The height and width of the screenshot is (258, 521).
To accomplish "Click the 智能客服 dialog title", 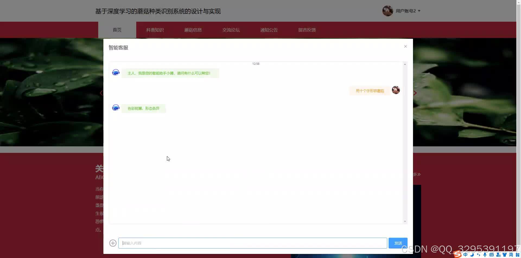I will (118, 48).
